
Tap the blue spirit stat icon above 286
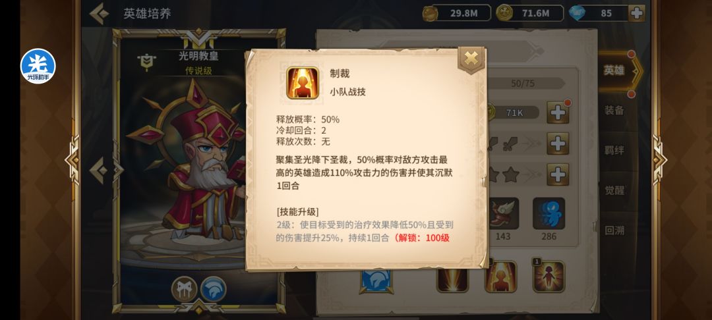click(x=549, y=213)
